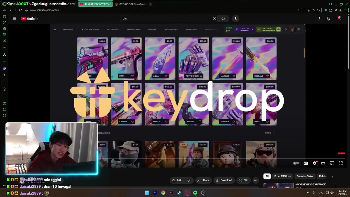Take a snapshot with the browser toolbar icon
Image resolution: width=350 pixels, height=197 pixels.
coord(304,10)
